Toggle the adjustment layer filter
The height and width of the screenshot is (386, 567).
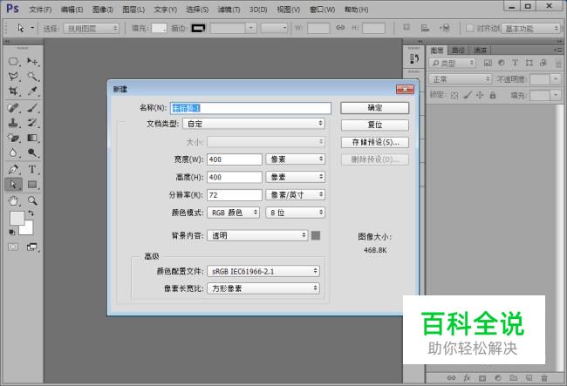[x=502, y=63]
